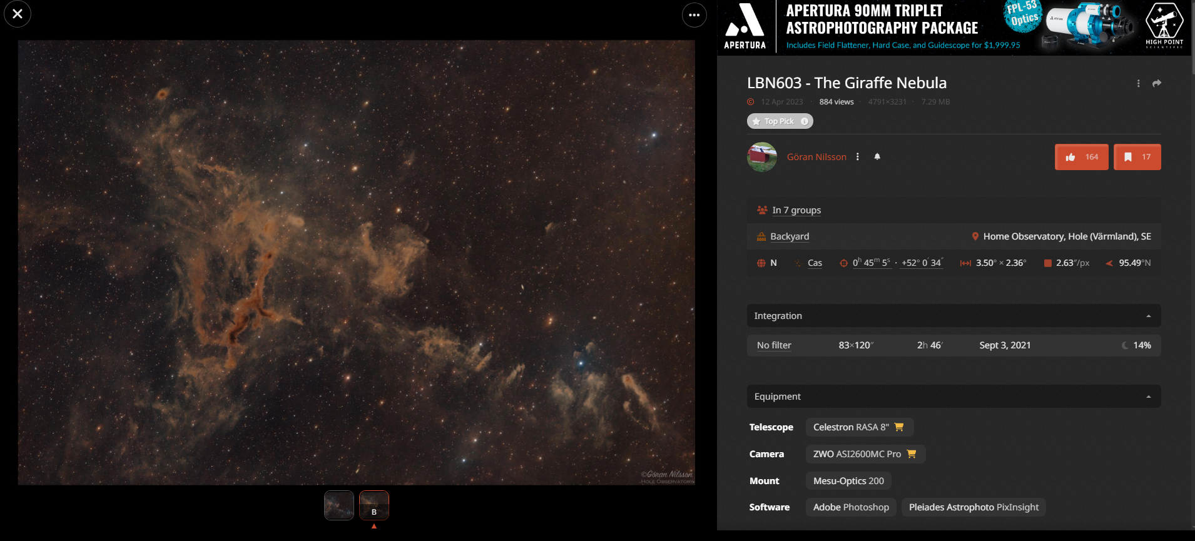
Task: Open the In 7 groups link
Action: 796,210
